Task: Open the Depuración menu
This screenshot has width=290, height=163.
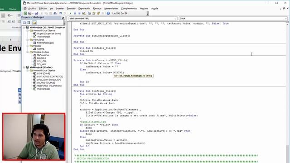Action: click(x=84, y=9)
